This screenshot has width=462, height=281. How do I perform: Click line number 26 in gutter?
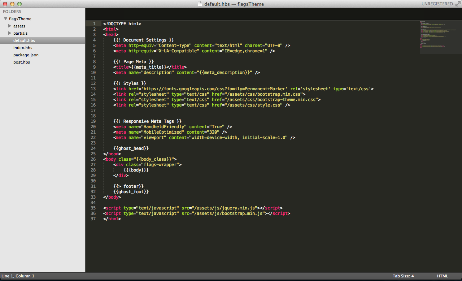(x=93, y=159)
